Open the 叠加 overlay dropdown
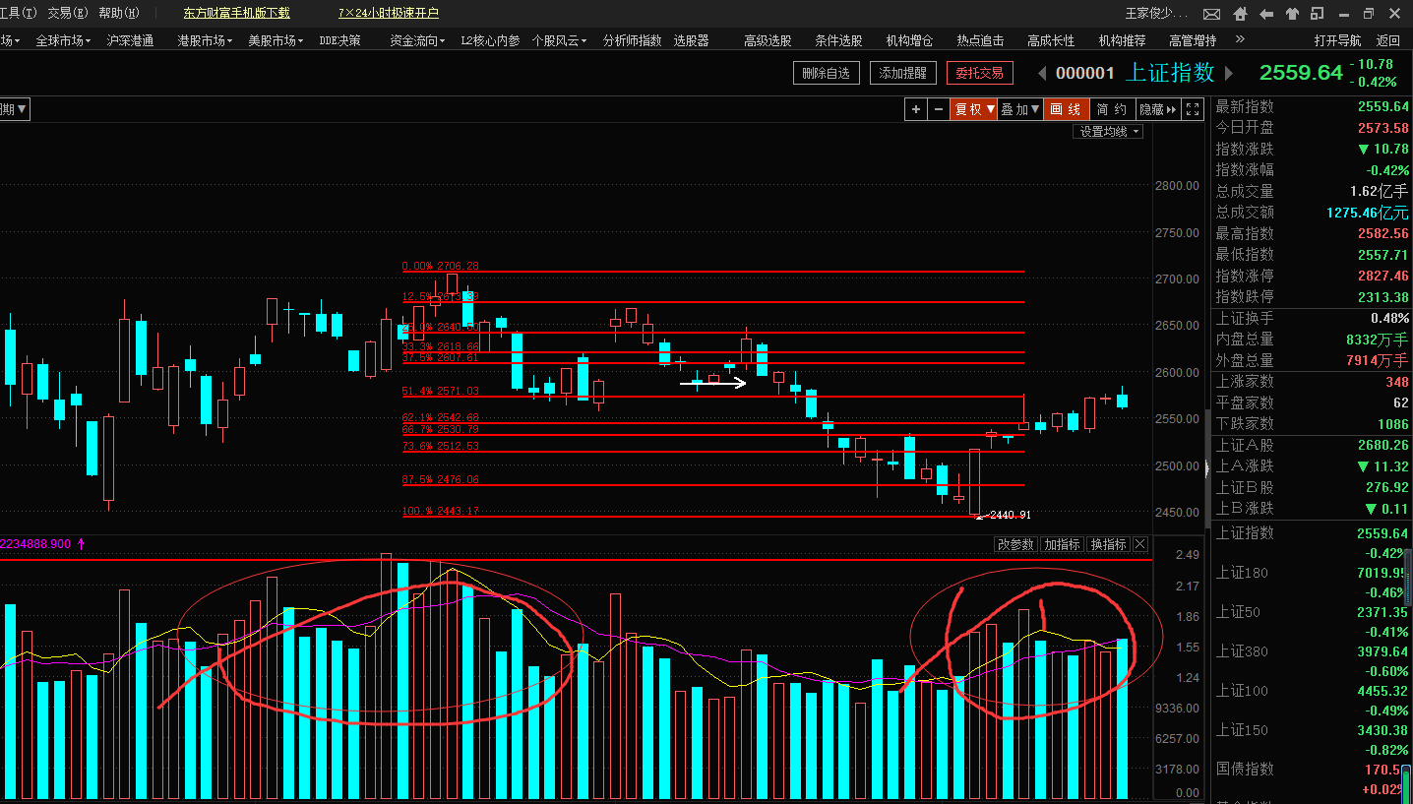Image resolution: width=1413 pixels, height=804 pixels. coord(1020,109)
